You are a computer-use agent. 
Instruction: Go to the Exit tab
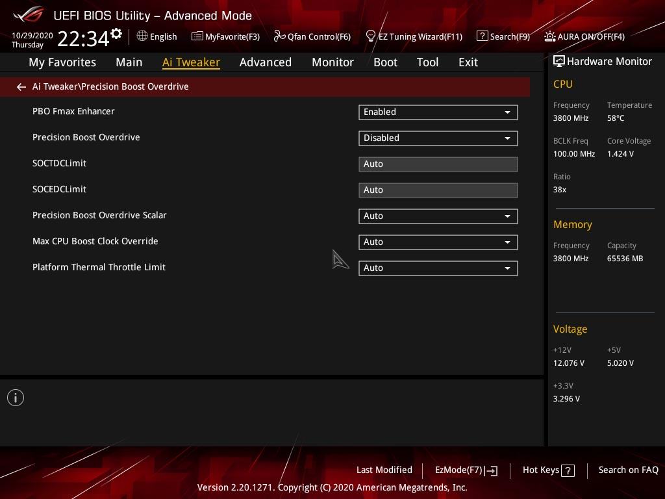(468, 62)
